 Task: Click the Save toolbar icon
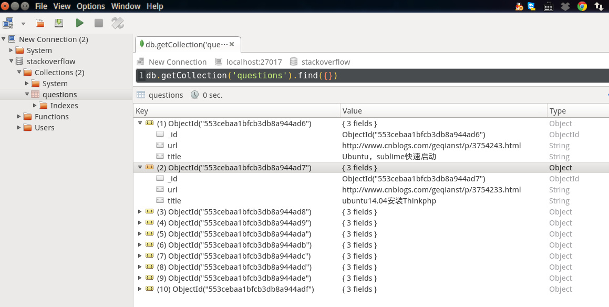(59, 23)
